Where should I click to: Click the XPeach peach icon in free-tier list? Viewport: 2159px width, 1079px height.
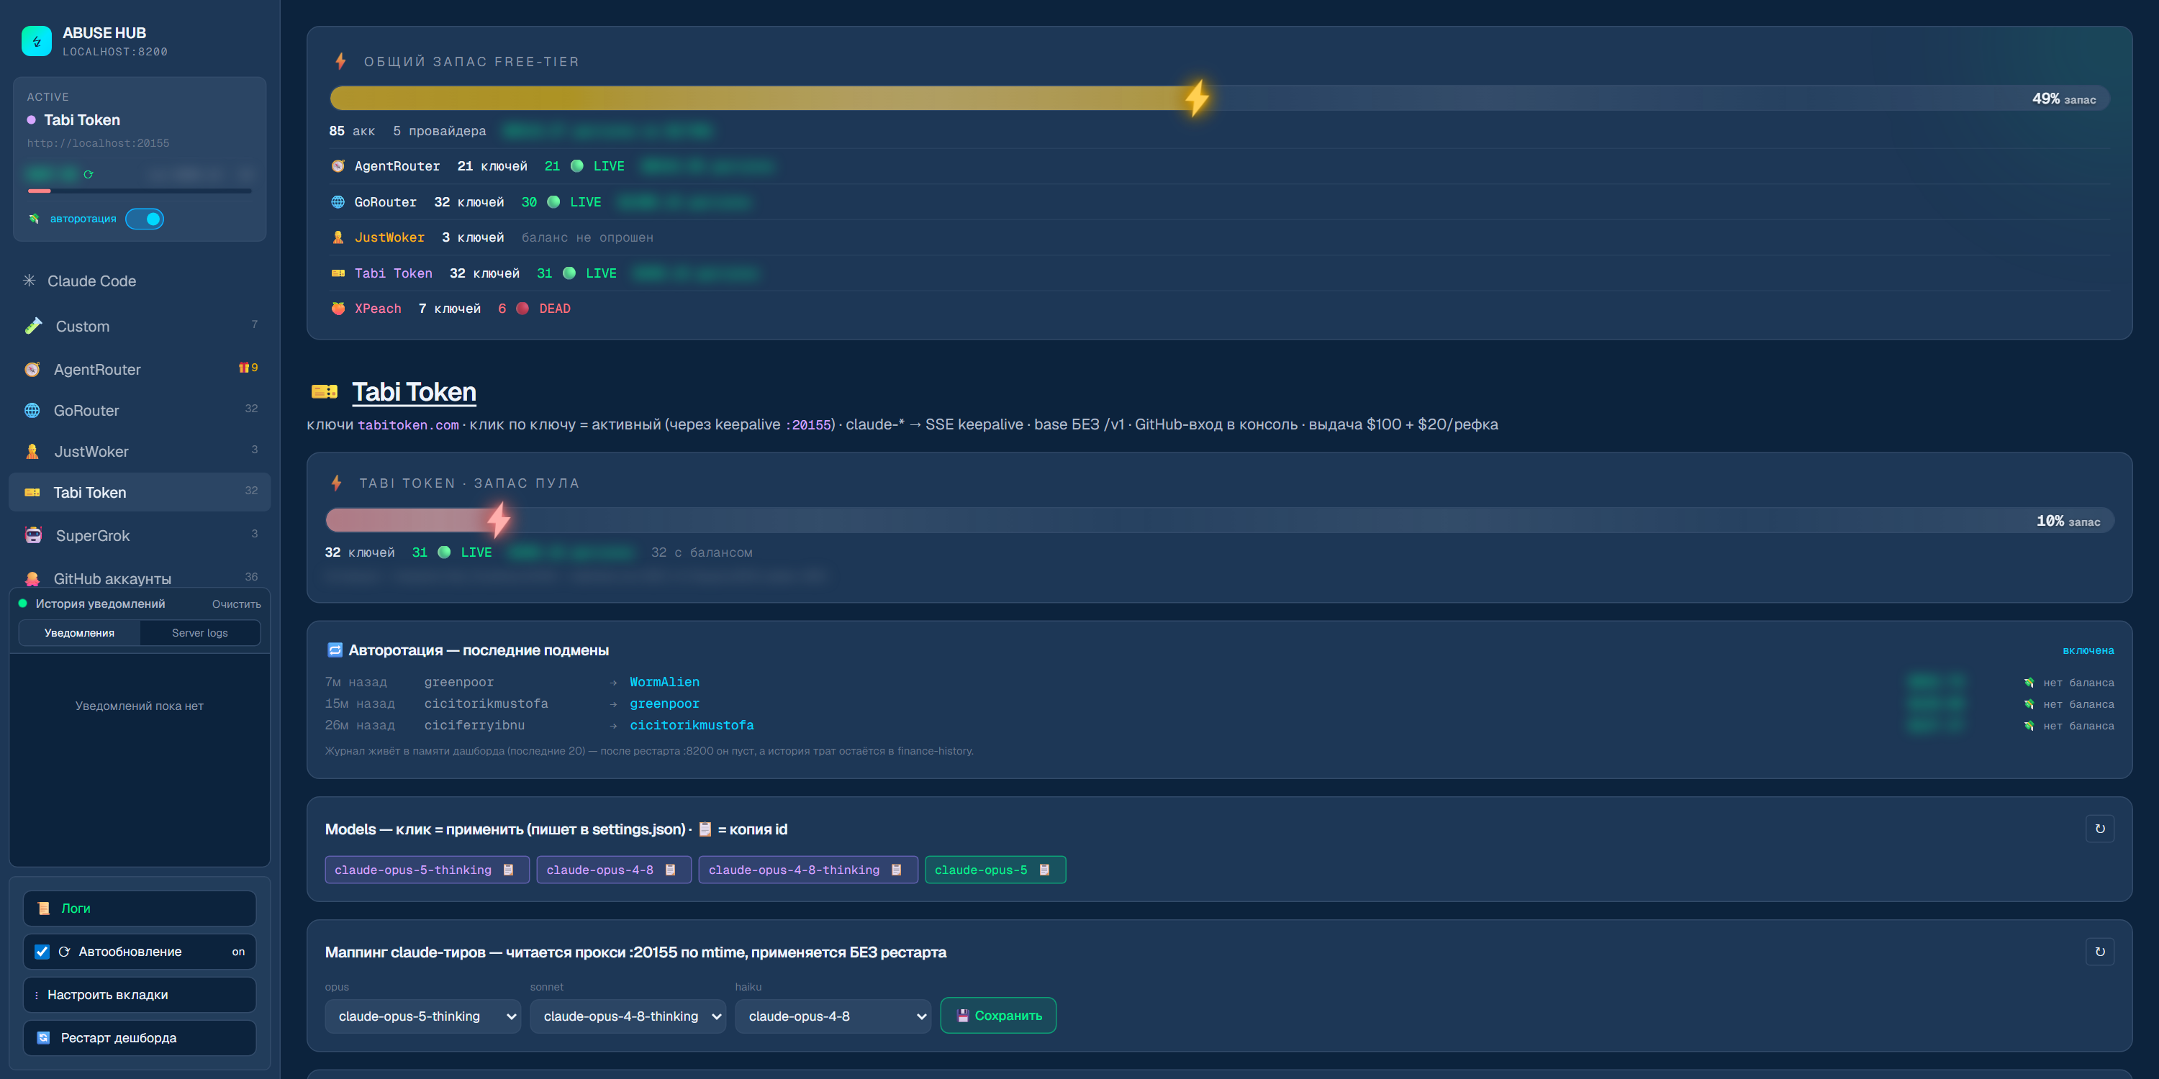tap(338, 309)
